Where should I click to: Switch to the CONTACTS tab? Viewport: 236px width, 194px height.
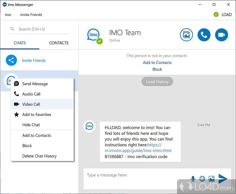[59, 43]
